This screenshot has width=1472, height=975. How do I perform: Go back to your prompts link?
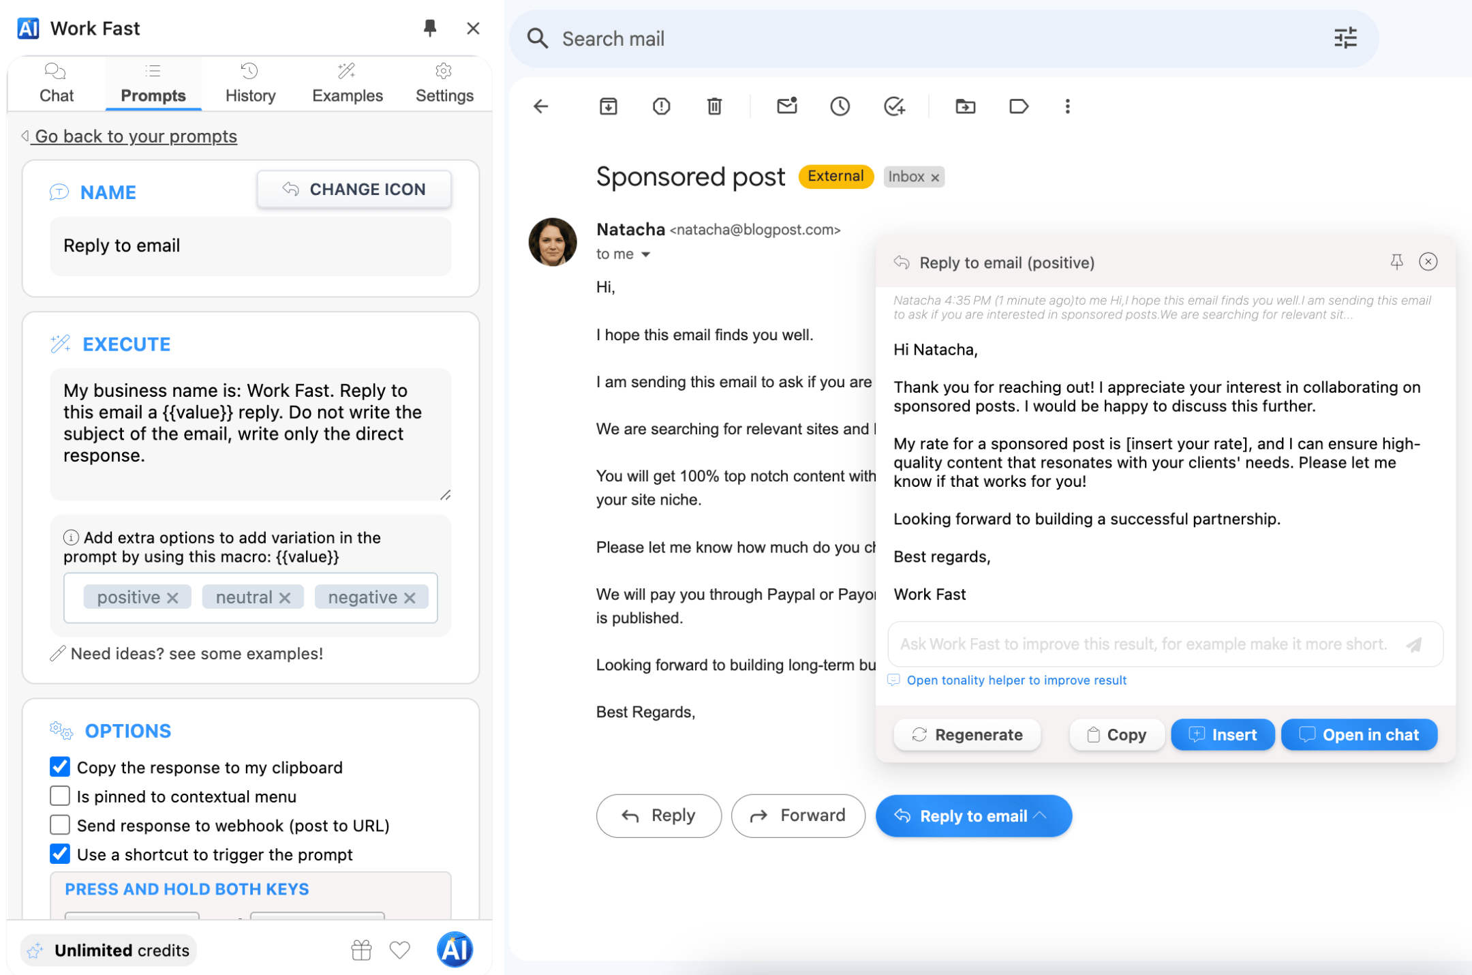[129, 136]
